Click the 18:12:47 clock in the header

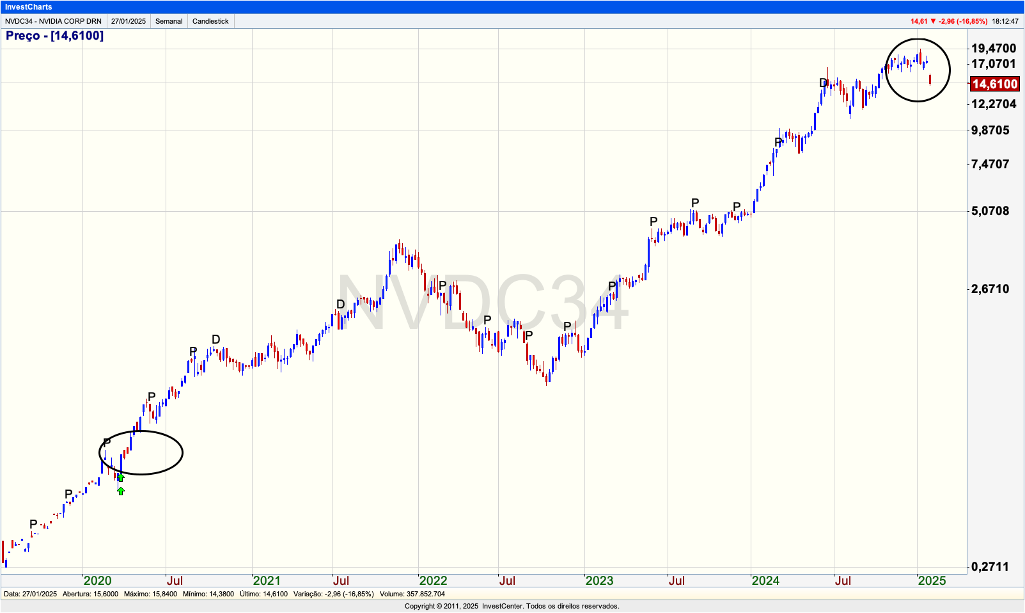(x=1005, y=21)
